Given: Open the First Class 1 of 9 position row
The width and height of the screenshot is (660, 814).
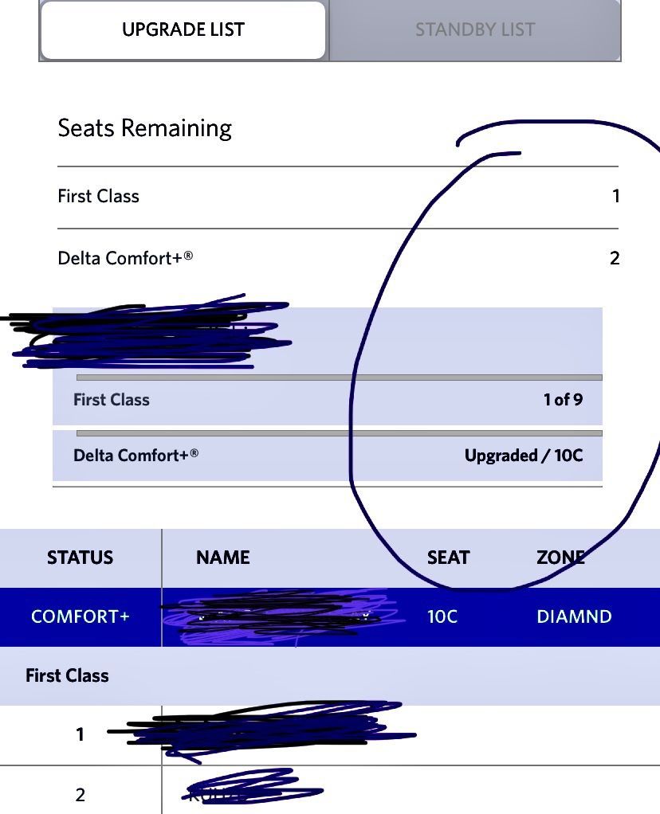Looking at the screenshot, I should point(328,400).
